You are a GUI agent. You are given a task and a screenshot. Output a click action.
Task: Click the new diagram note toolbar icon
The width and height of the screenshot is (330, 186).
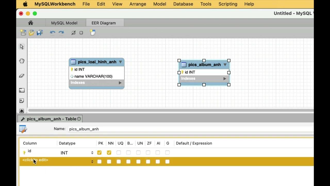93,33
